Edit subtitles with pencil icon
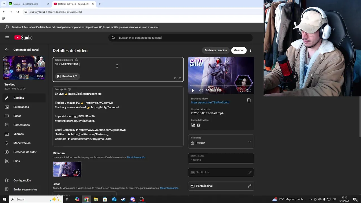This screenshot has height=203, width=361. point(250,173)
